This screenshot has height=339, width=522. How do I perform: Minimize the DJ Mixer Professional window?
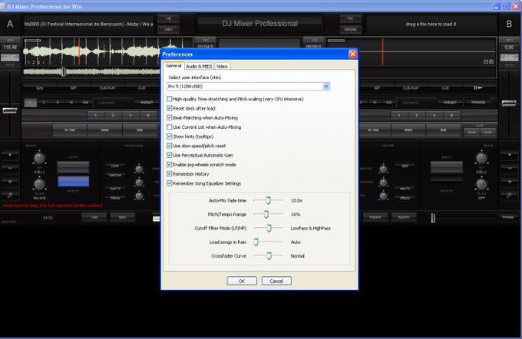point(497,6)
